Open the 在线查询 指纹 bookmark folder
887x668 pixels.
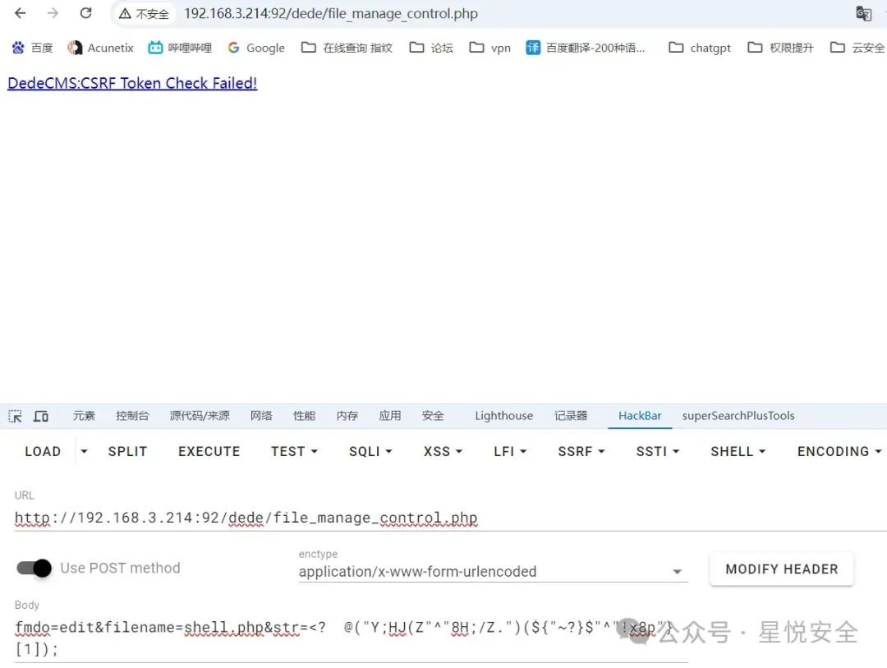(347, 48)
